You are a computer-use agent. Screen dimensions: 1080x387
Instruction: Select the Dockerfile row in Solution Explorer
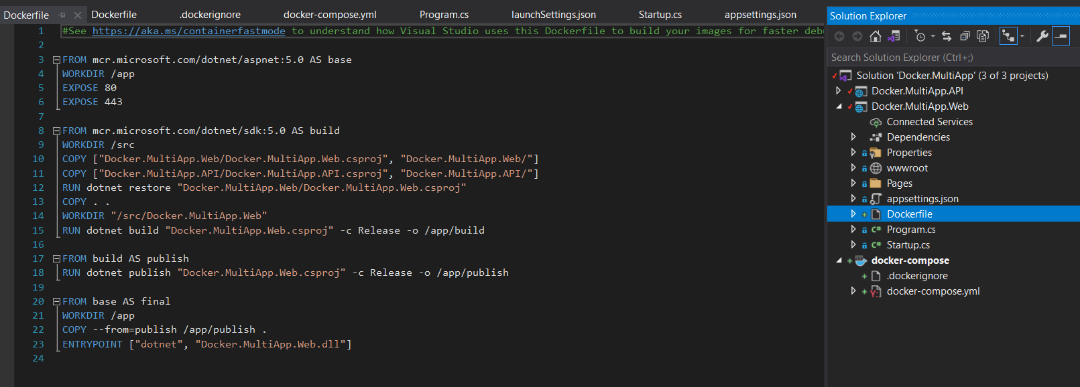(x=953, y=214)
